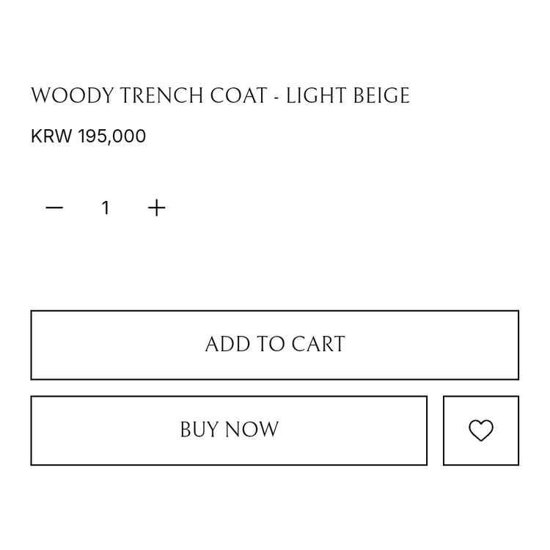The height and width of the screenshot is (550, 550).
Task: Lower item count using the − stepper
Action: pyautogui.click(x=54, y=208)
